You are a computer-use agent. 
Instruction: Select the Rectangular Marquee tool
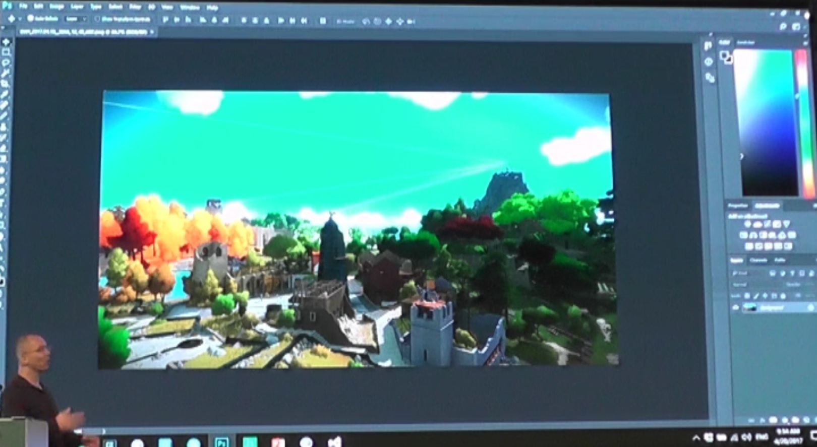[6, 52]
